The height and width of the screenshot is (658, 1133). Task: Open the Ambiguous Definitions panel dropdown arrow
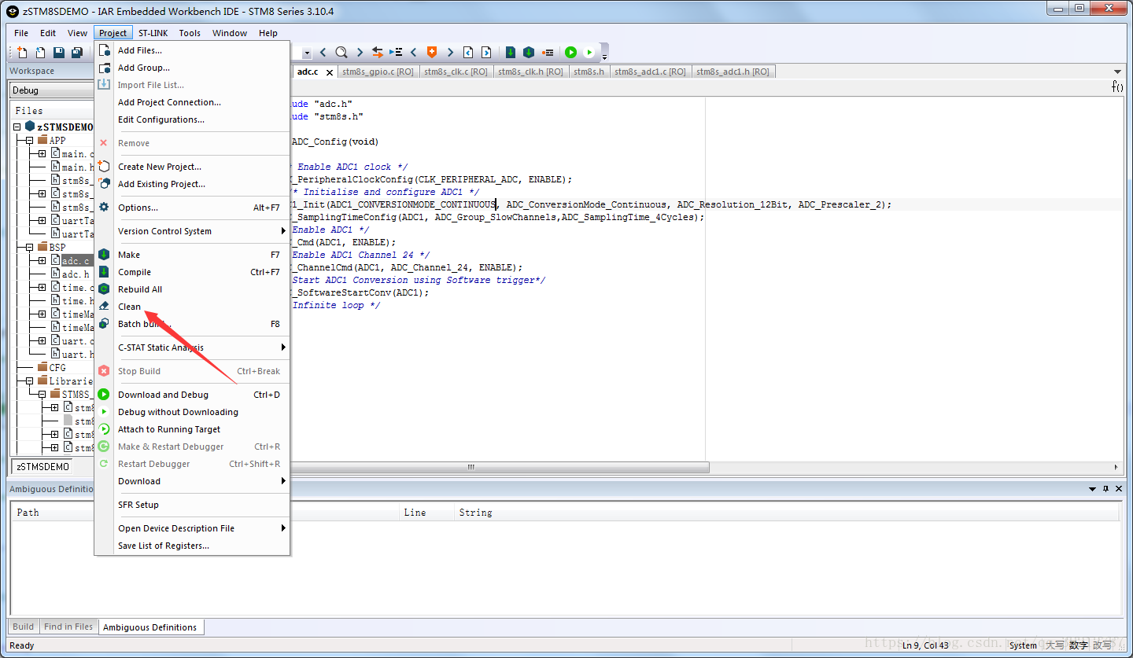[x=1092, y=489]
